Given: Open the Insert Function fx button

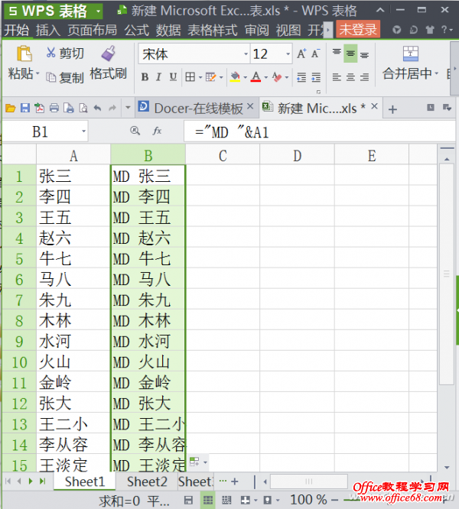Looking at the screenshot, I should pos(157,131).
